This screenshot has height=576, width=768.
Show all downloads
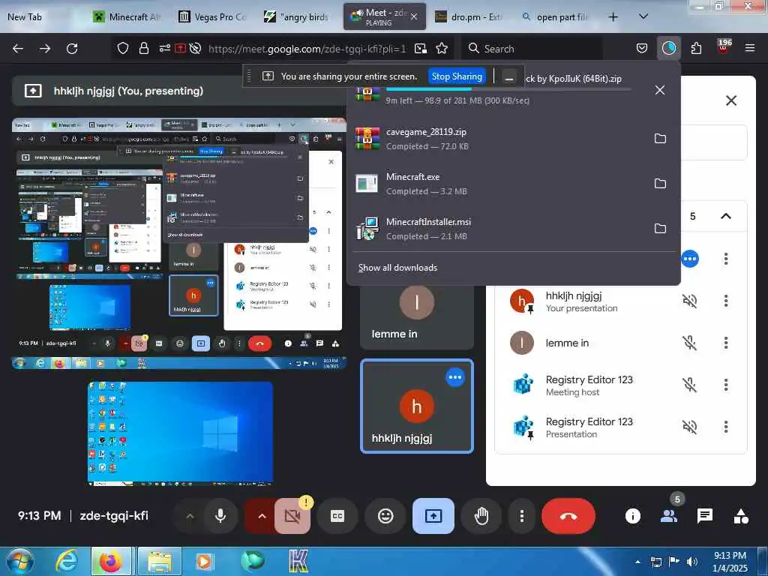(397, 268)
